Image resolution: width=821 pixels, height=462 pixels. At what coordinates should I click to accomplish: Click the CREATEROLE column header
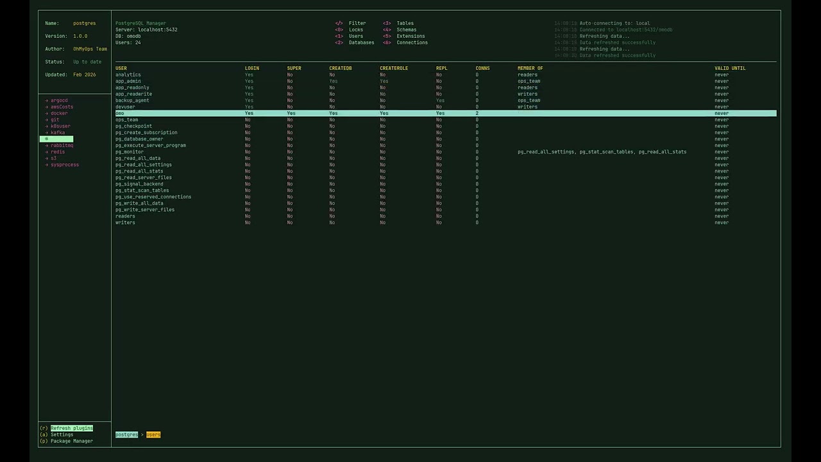(x=394, y=68)
